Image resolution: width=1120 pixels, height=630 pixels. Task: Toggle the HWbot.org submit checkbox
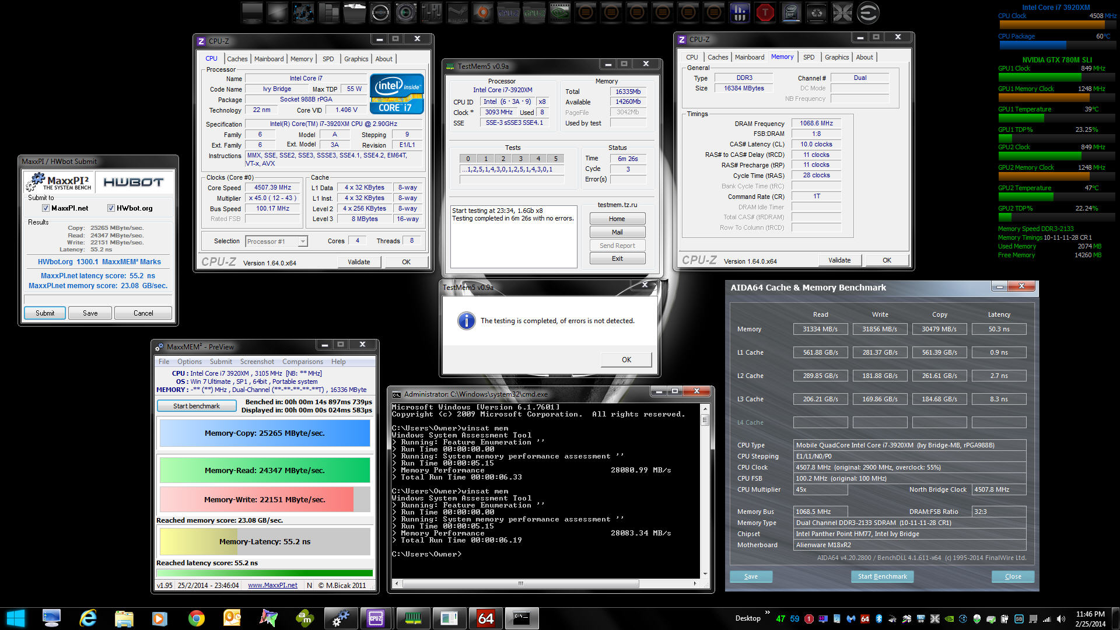[x=111, y=208]
